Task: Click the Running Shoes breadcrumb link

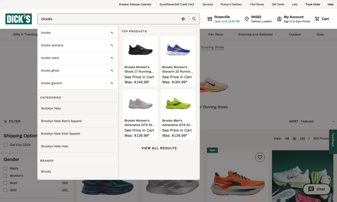Action: [213, 47]
